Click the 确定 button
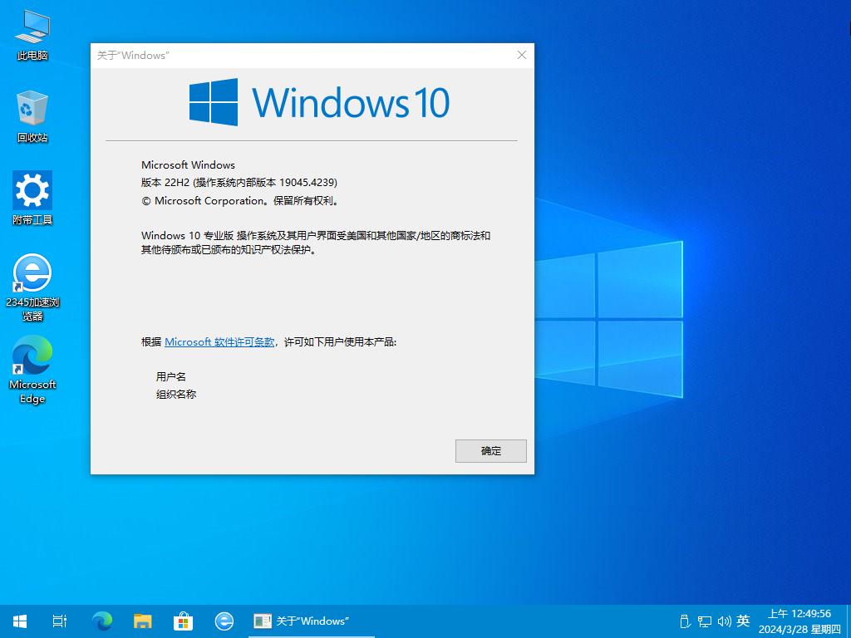This screenshot has width=851, height=638. click(x=490, y=451)
